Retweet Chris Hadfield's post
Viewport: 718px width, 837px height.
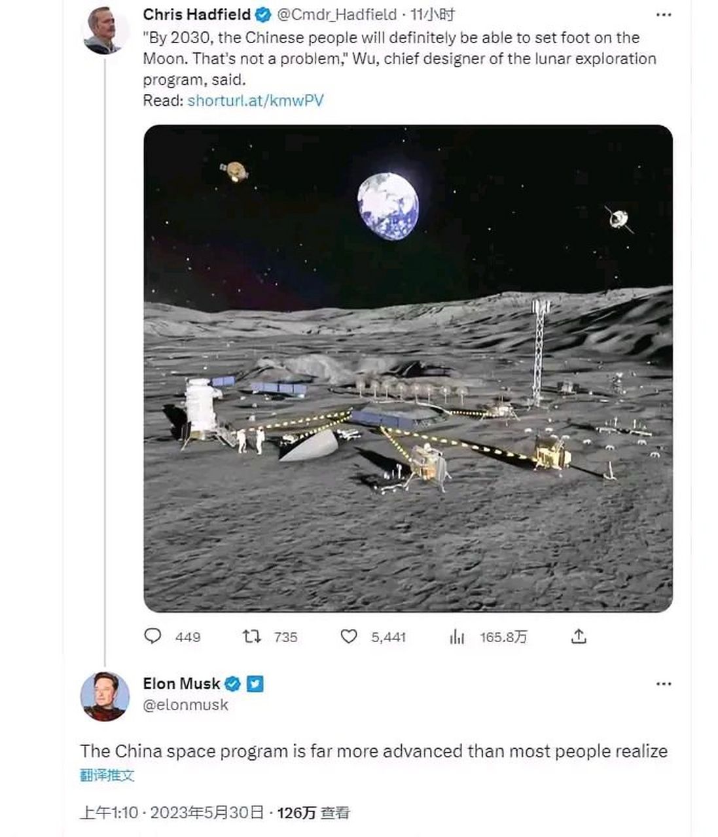coord(252,636)
